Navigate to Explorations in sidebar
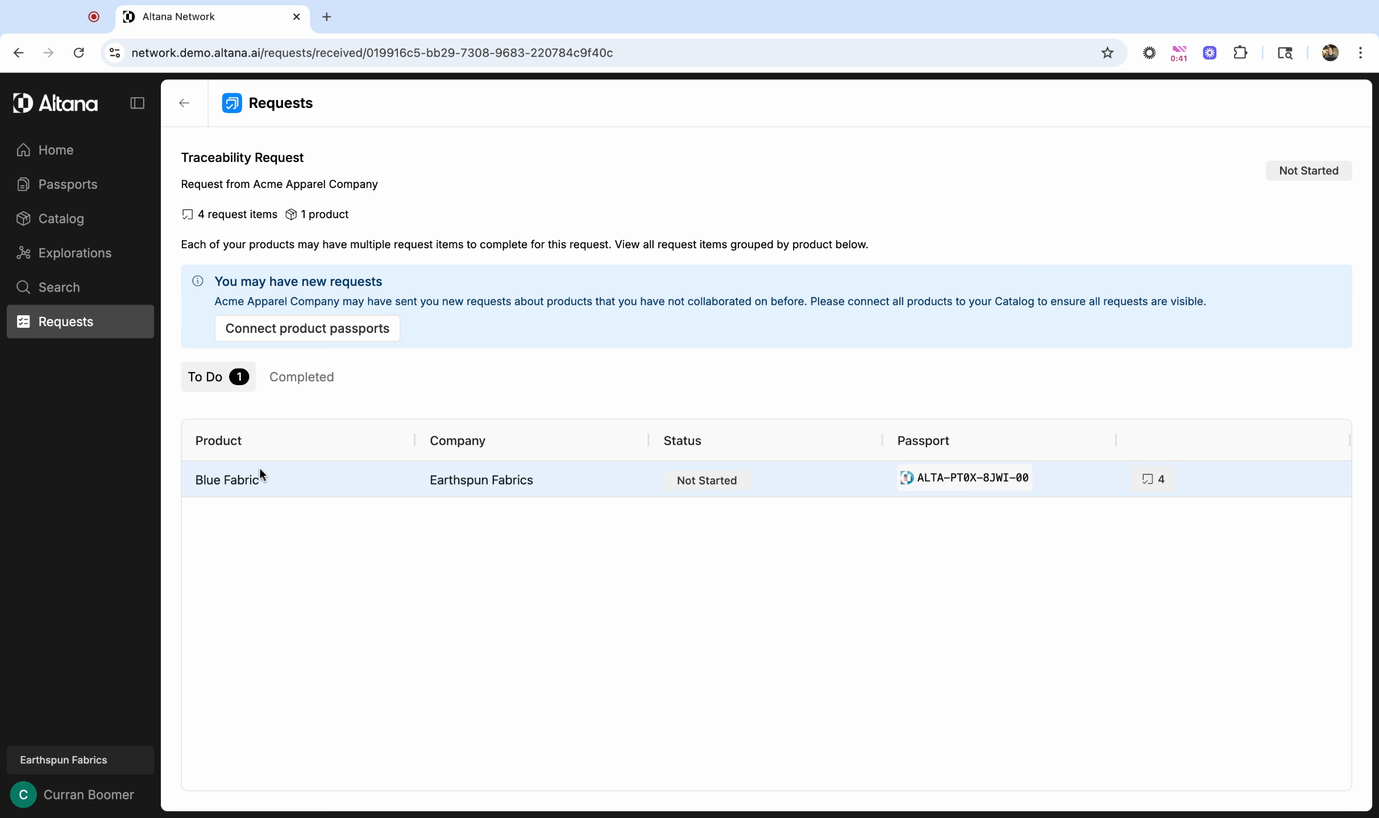This screenshot has height=818, width=1379. [x=74, y=253]
